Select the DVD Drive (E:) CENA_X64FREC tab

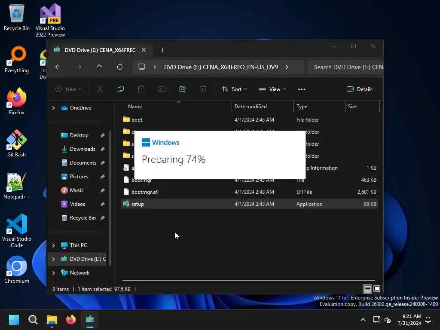[x=100, y=50]
